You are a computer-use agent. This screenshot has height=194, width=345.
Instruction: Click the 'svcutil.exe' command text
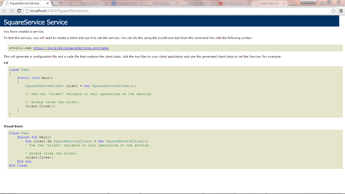tap(20, 48)
